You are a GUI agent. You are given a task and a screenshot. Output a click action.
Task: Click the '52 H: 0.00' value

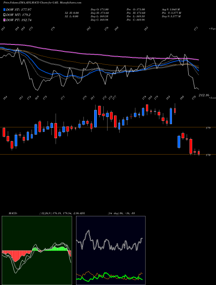71,13
